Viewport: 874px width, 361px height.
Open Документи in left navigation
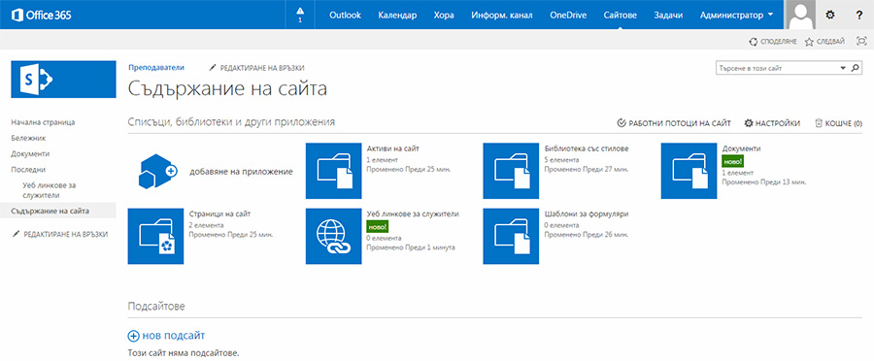click(30, 153)
